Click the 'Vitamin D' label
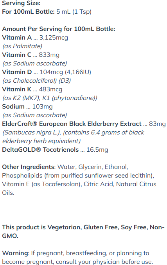This screenshot has height=265, width=167. coord(17,72)
